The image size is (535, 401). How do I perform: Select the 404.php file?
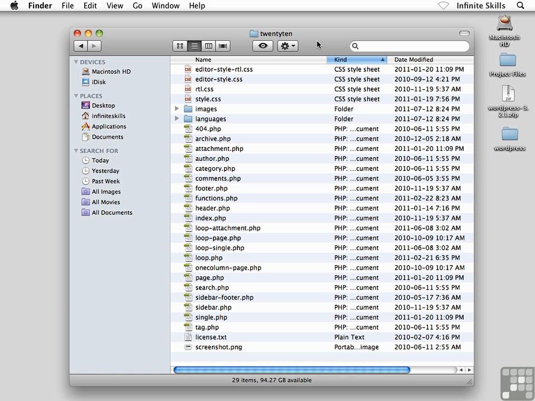(322, 129)
